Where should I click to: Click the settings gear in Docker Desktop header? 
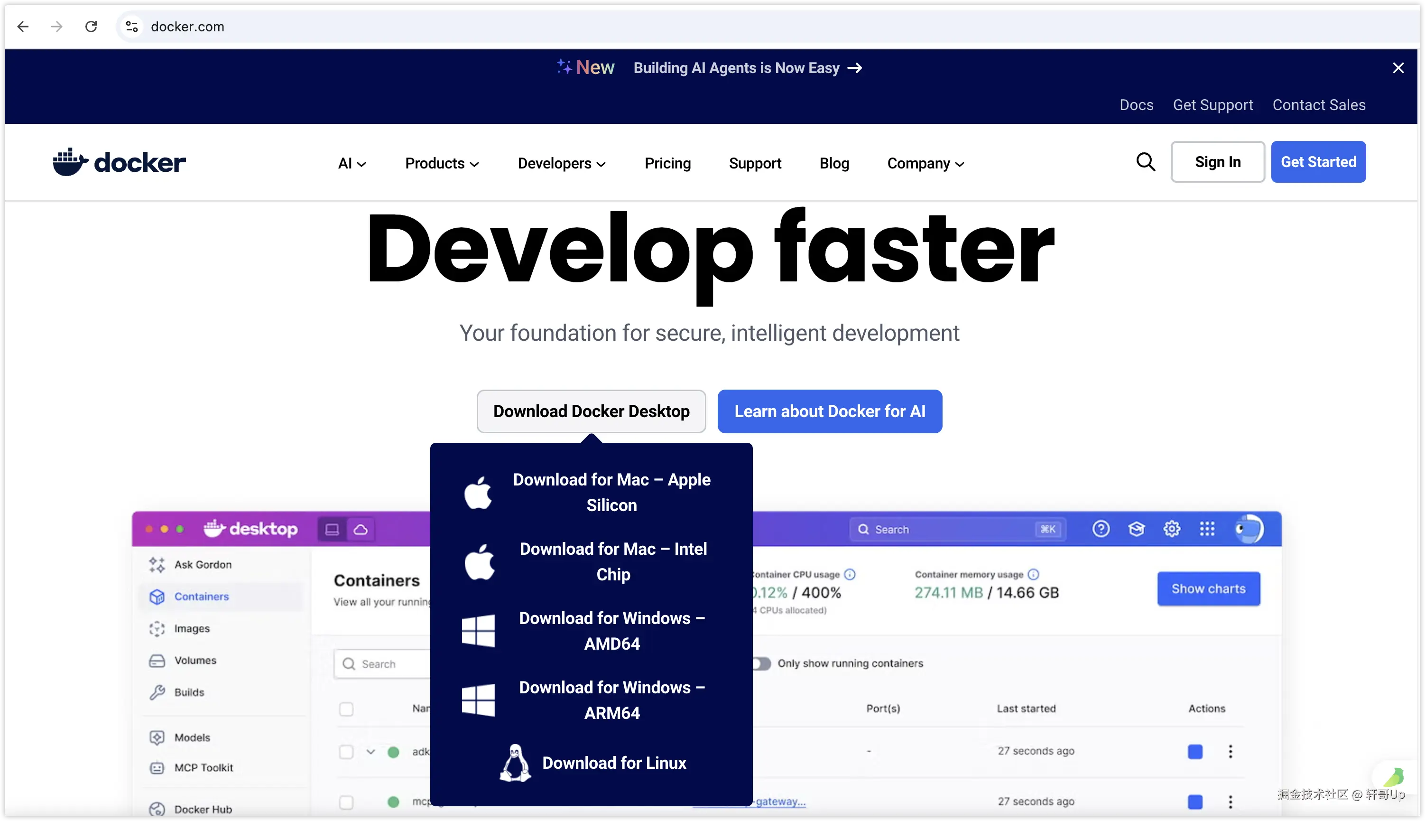(x=1171, y=529)
